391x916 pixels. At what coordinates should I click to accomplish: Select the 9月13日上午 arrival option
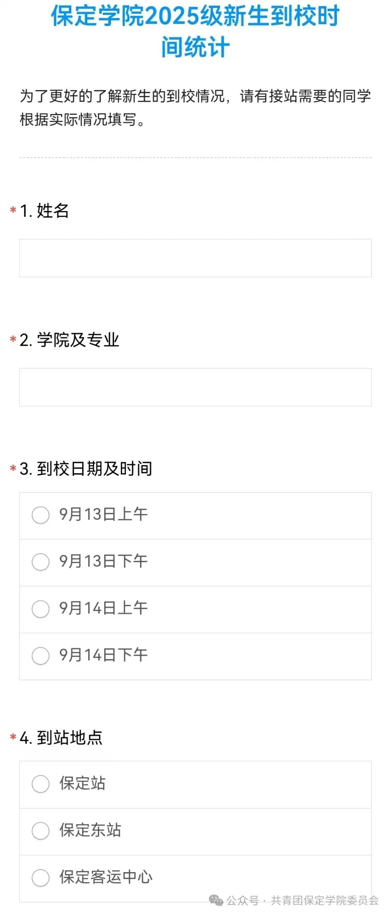click(41, 515)
